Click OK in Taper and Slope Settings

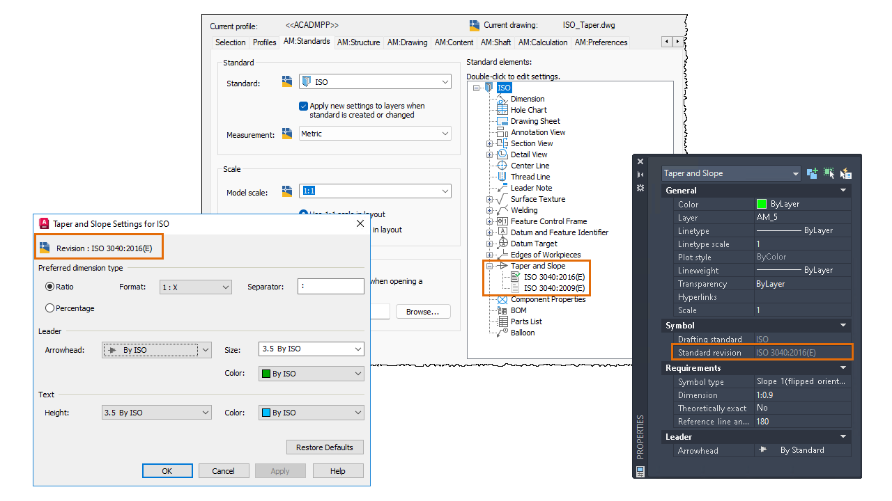point(167,471)
